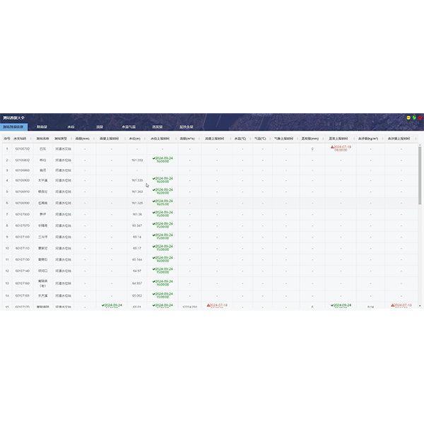
Task: Click green check icon in row 60107000
Action: click(x=154, y=213)
